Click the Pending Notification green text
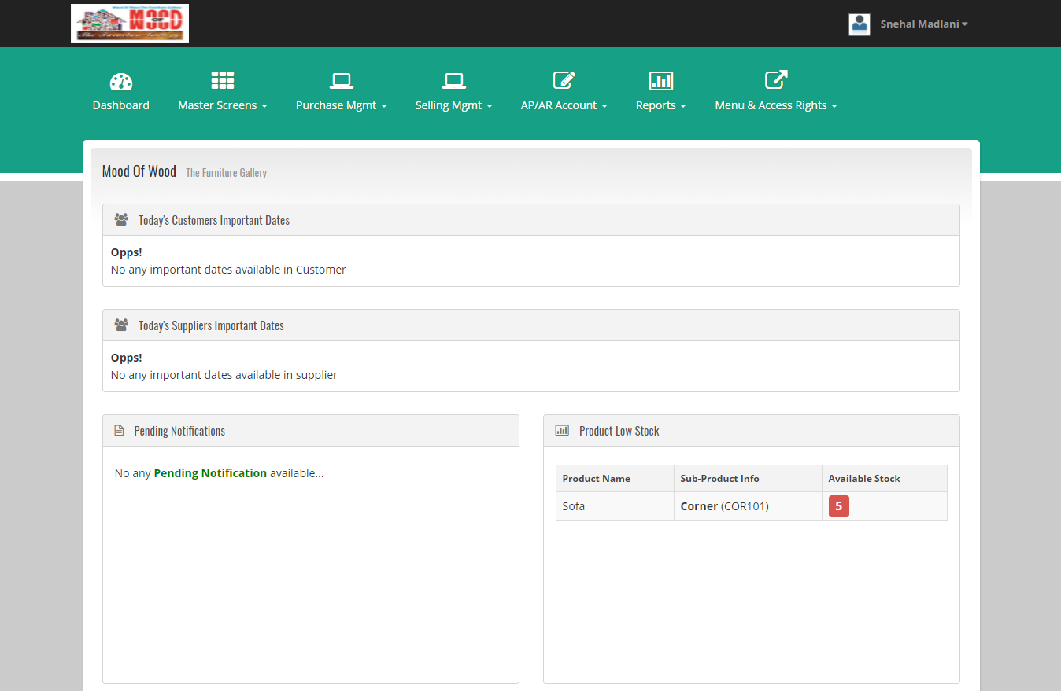 210,473
